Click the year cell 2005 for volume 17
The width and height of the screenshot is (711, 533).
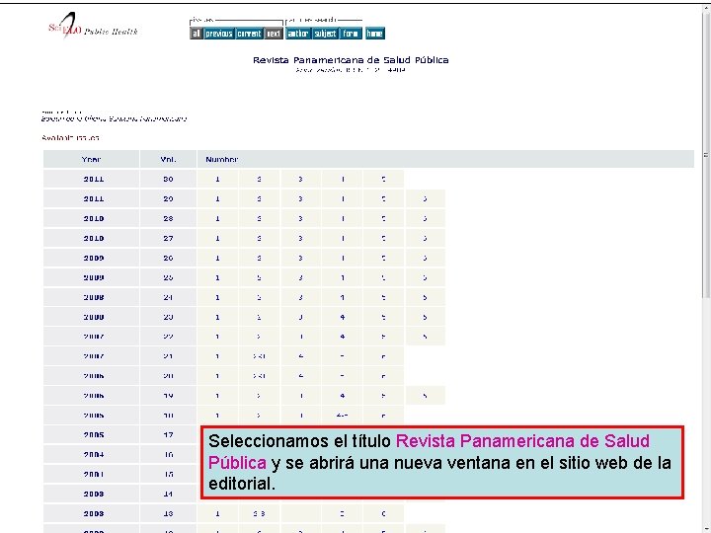pyautogui.click(x=94, y=435)
